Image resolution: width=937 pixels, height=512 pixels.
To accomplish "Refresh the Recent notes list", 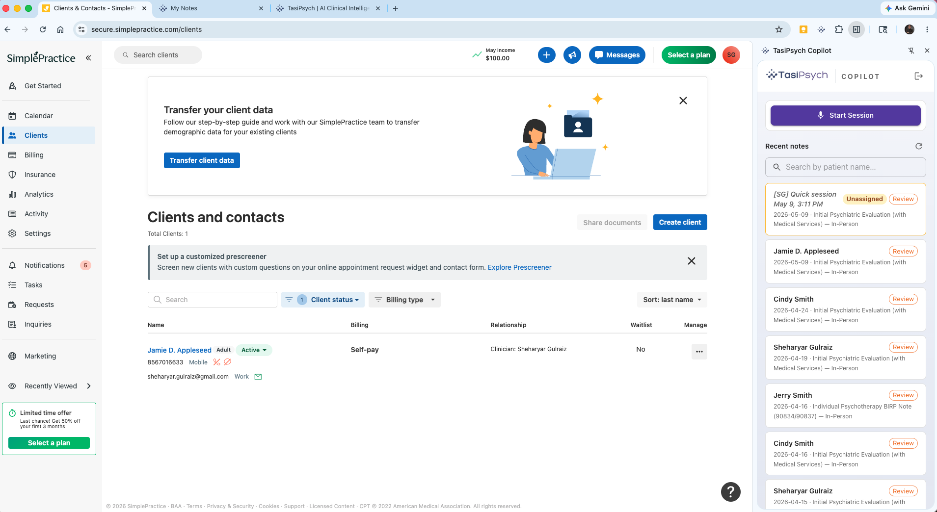I will pos(919,146).
